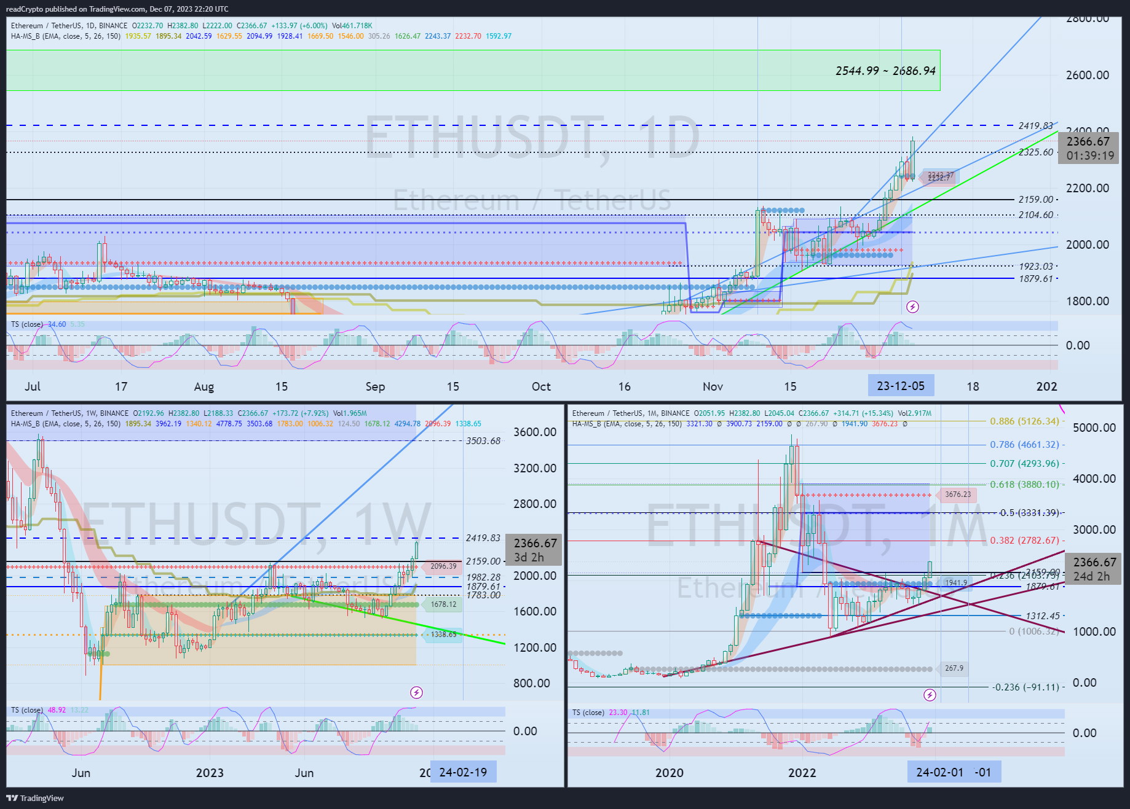Select the Fibonacci label '0.786 (4661.32)'
This screenshot has height=809, width=1130.
1025,445
